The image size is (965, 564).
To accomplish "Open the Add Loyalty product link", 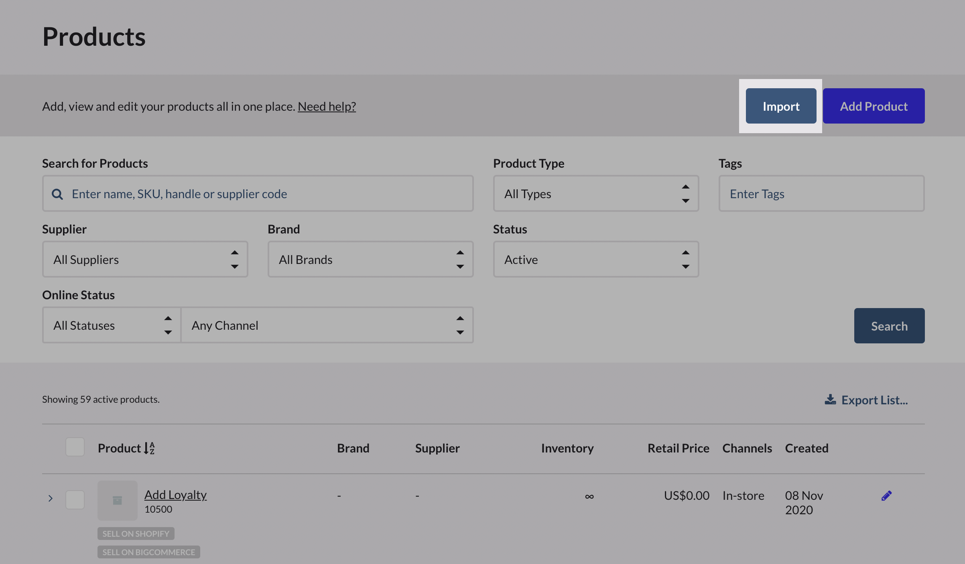I will (175, 495).
